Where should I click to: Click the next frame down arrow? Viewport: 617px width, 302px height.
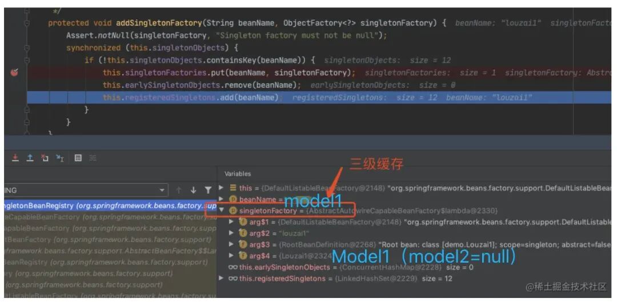(193, 190)
